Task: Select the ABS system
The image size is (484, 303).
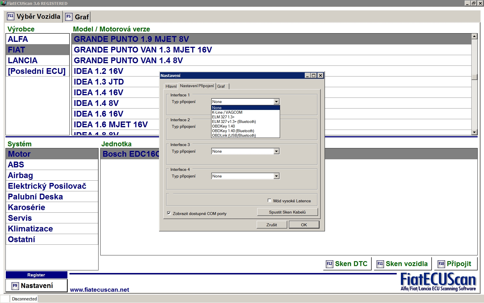Action: coord(52,164)
